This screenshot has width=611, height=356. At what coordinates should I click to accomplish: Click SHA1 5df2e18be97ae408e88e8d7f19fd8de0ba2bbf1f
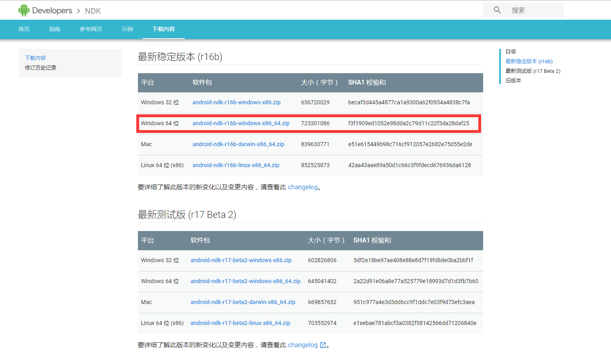click(413, 260)
